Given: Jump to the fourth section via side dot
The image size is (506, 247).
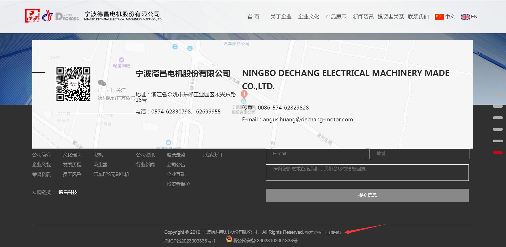Looking at the screenshot, I should point(498,129).
